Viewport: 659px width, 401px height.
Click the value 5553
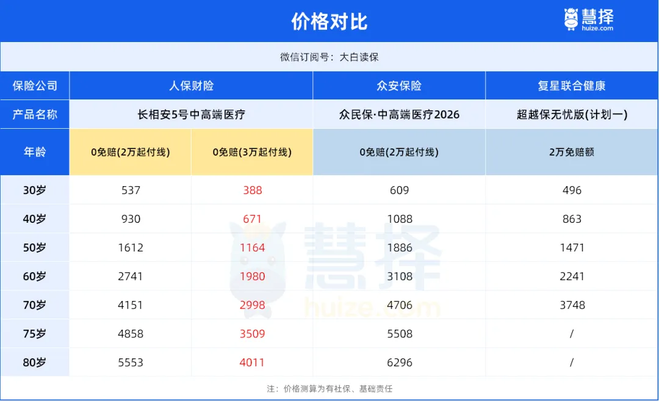[131, 363]
